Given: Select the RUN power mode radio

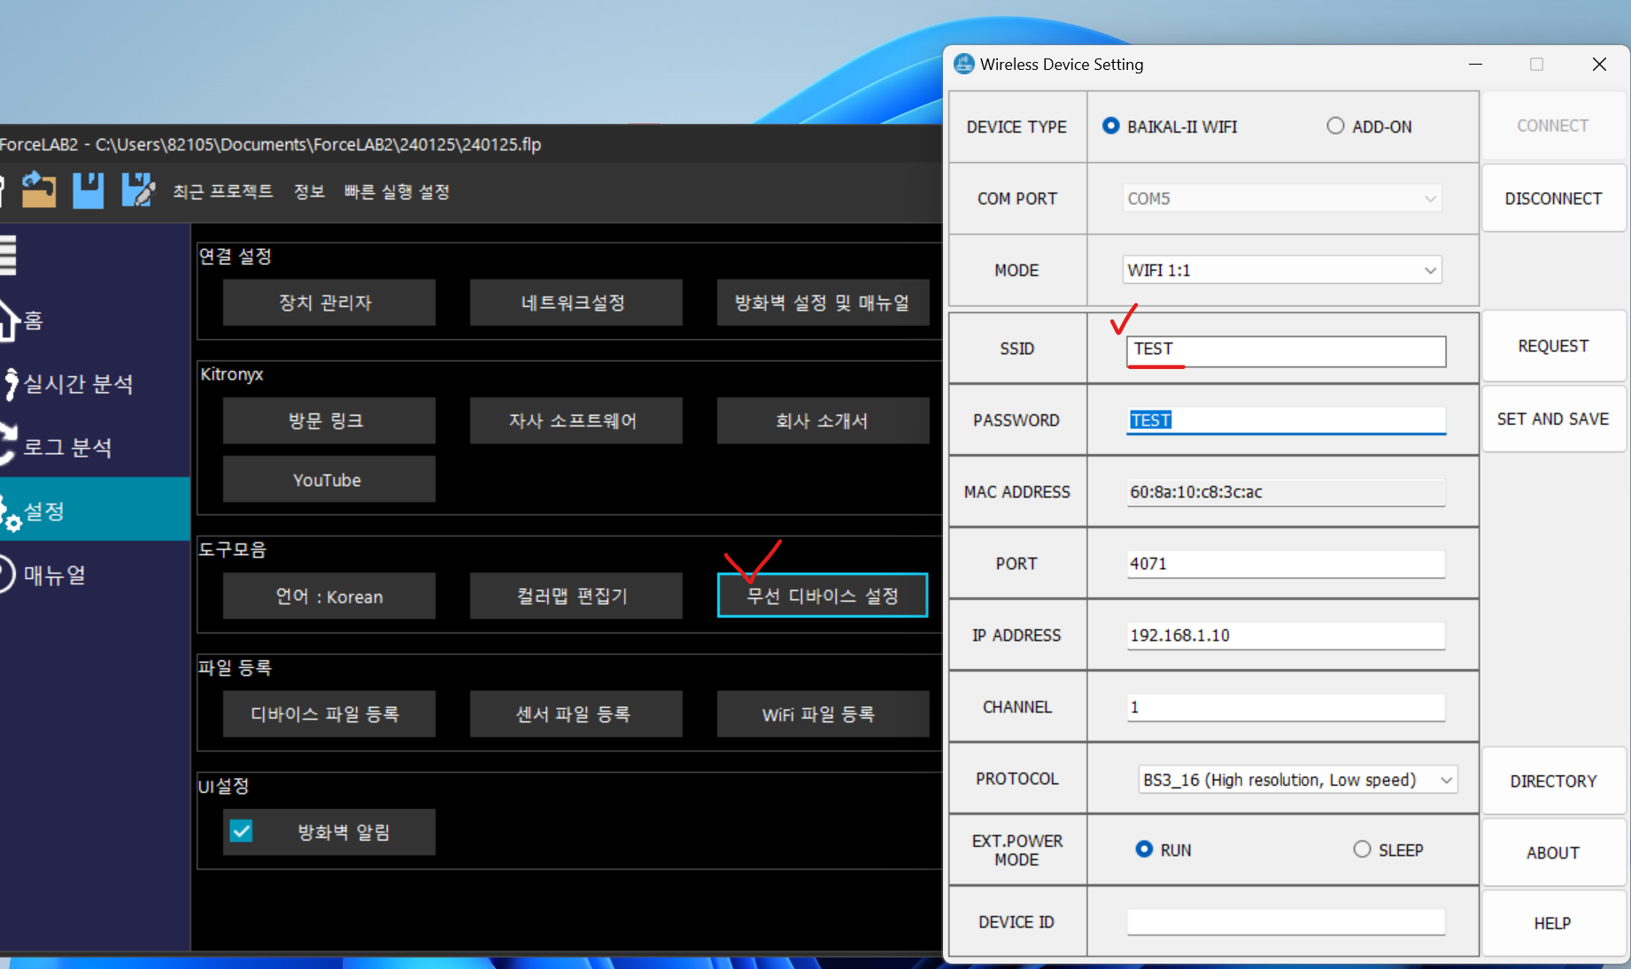Looking at the screenshot, I should (1144, 850).
